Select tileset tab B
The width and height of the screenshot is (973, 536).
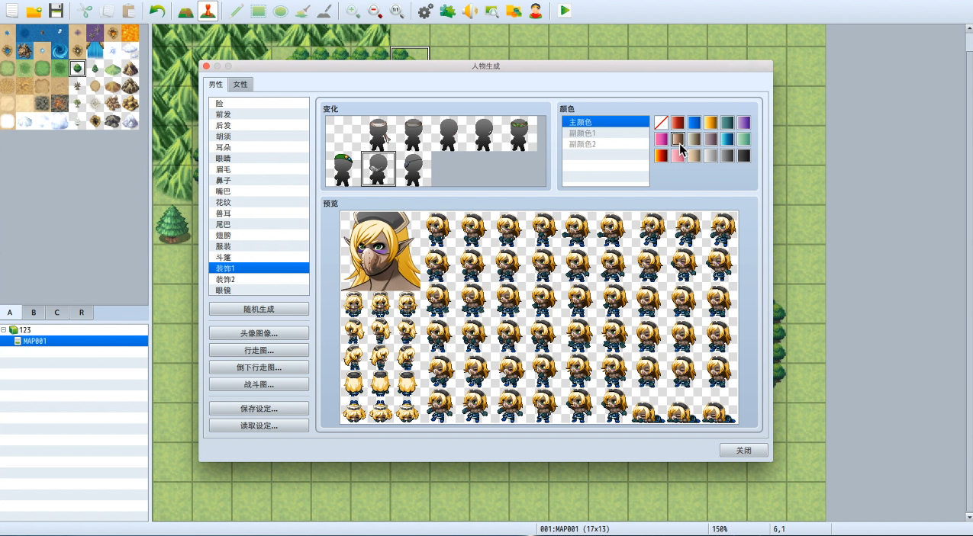coord(34,313)
